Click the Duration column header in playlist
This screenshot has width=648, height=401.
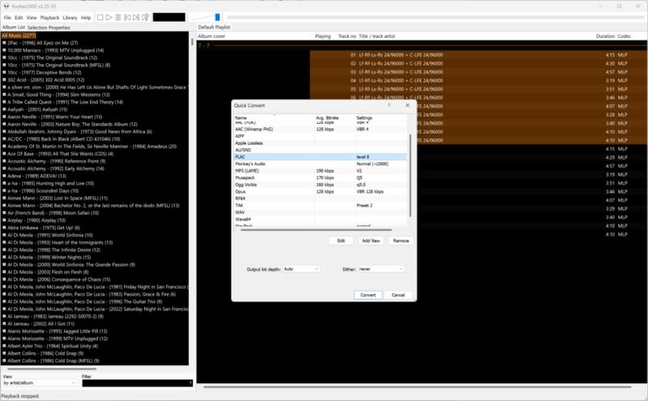[605, 36]
